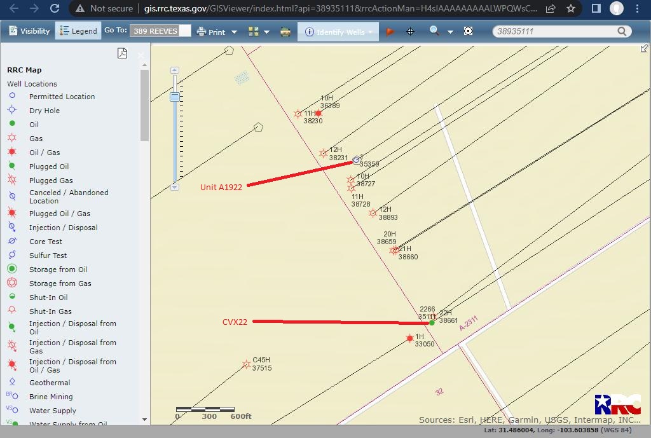Click the share page icon
Image resolution: width=651 pixels, height=438 pixels.
click(x=551, y=8)
